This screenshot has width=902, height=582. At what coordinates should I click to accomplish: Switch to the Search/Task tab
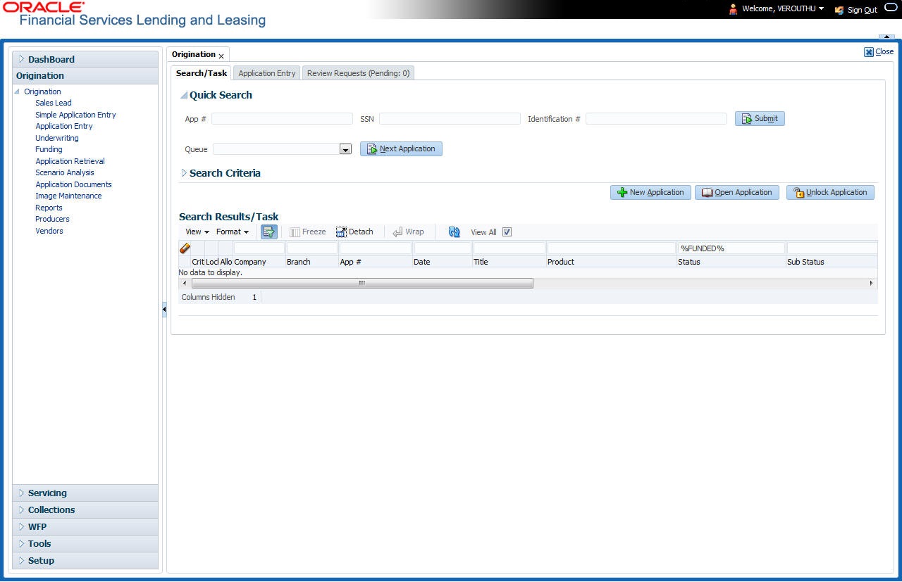202,73
